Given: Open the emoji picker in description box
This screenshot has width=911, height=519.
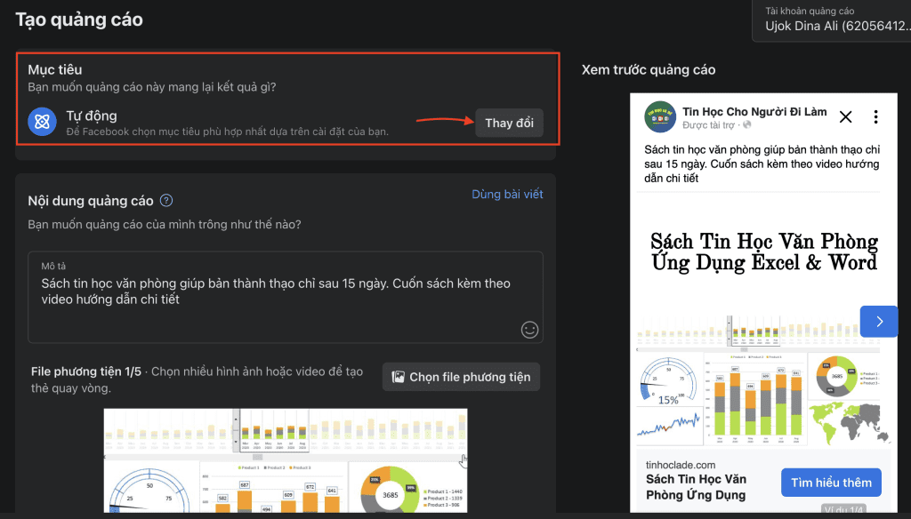Looking at the screenshot, I should click(x=529, y=330).
